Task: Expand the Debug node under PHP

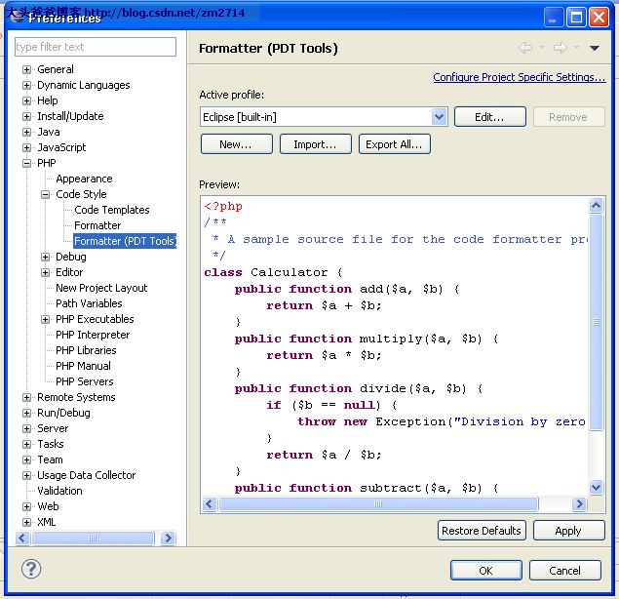Action: coord(46,257)
